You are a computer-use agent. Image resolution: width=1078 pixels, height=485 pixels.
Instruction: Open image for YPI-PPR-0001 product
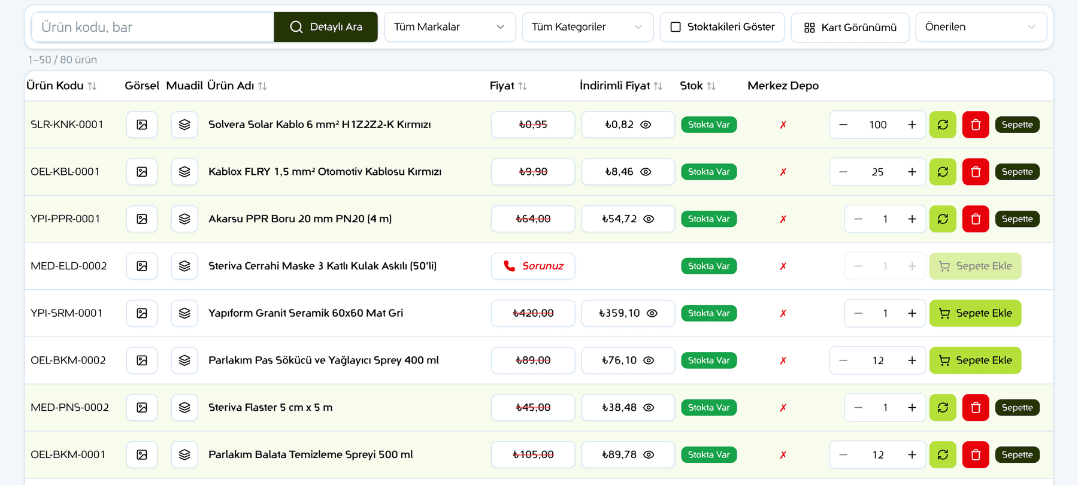coord(142,219)
